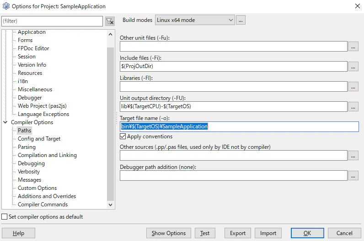Browse for Include files path
Image resolution: width=364 pixels, height=241 pixels.
[x=353, y=67]
